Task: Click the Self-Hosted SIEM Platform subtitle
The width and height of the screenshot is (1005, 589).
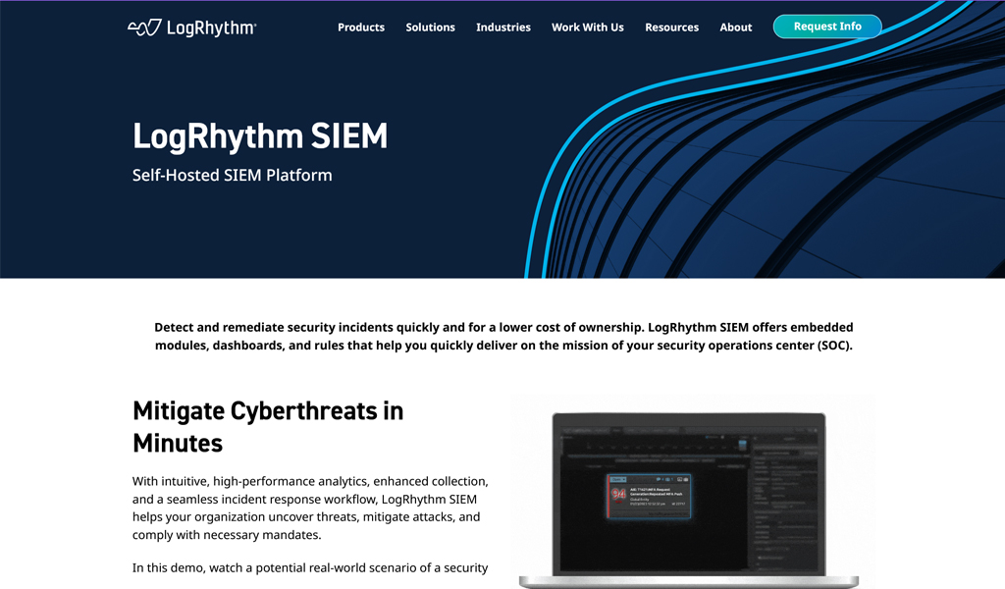Action: (x=232, y=176)
